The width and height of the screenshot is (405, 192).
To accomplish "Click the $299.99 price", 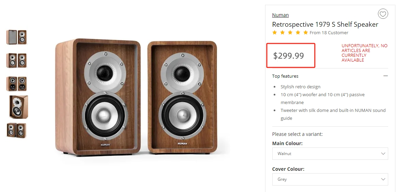I will coord(288,56).
